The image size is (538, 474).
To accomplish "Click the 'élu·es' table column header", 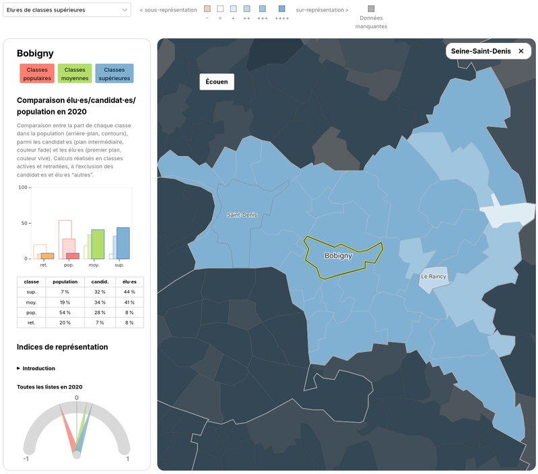I will pyautogui.click(x=129, y=282).
